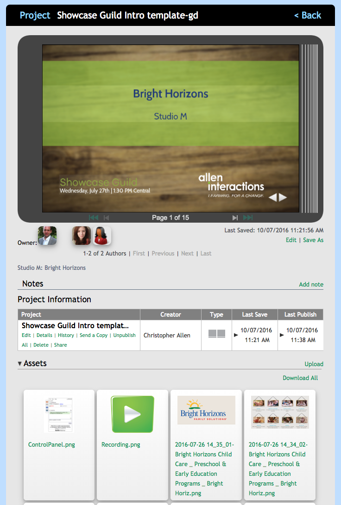Open the ControlPanel.png thumbnail

[x=59, y=415]
